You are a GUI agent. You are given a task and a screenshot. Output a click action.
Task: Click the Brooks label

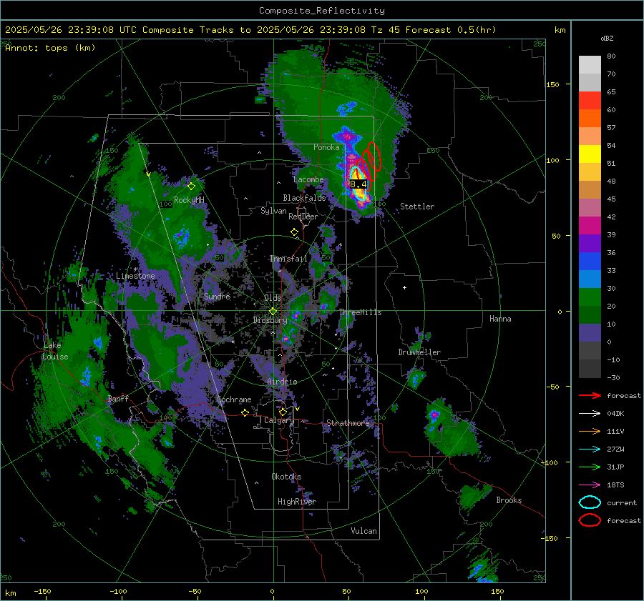point(509,500)
